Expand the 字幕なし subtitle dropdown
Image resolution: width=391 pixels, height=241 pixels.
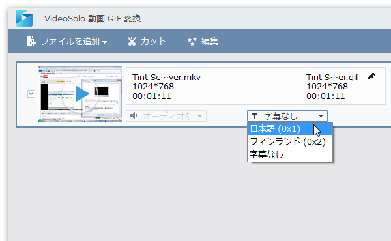(x=287, y=116)
